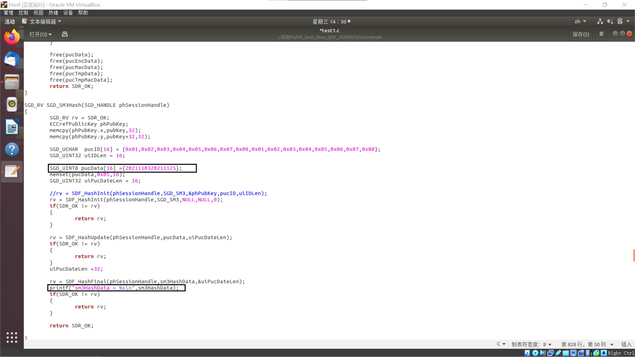Viewport: 635px width, 357px height.
Task: Toggle insert/overwrite mode indicator 插入
Action: (626, 344)
